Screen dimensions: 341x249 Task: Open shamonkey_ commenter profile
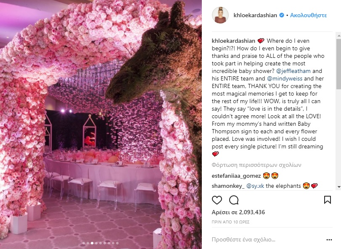[x=228, y=186]
